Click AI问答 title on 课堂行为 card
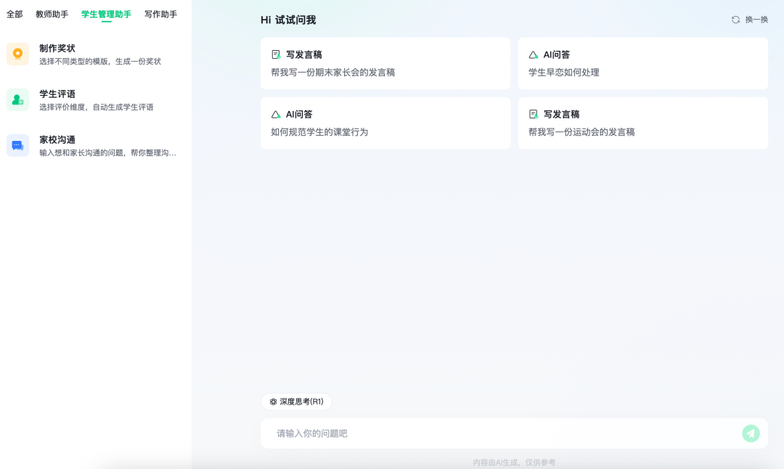 point(299,115)
